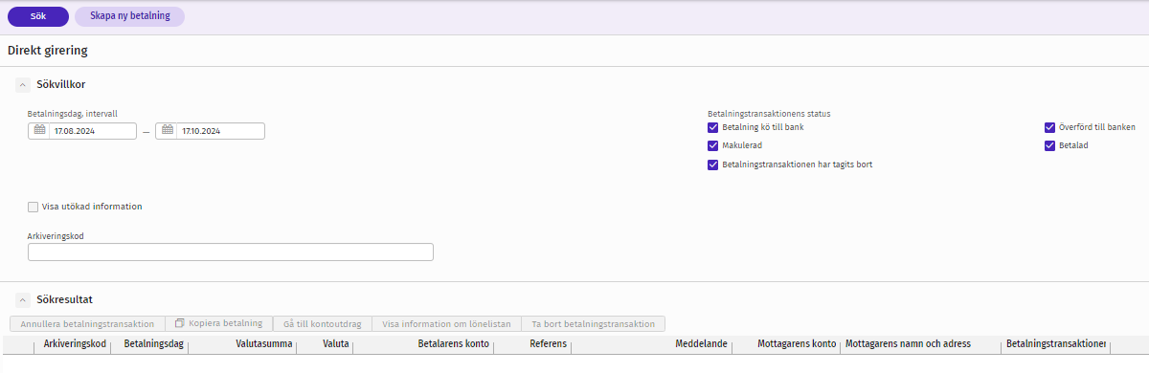
Task: Open calendar for end date 17.10.2024
Action: click(x=167, y=131)
